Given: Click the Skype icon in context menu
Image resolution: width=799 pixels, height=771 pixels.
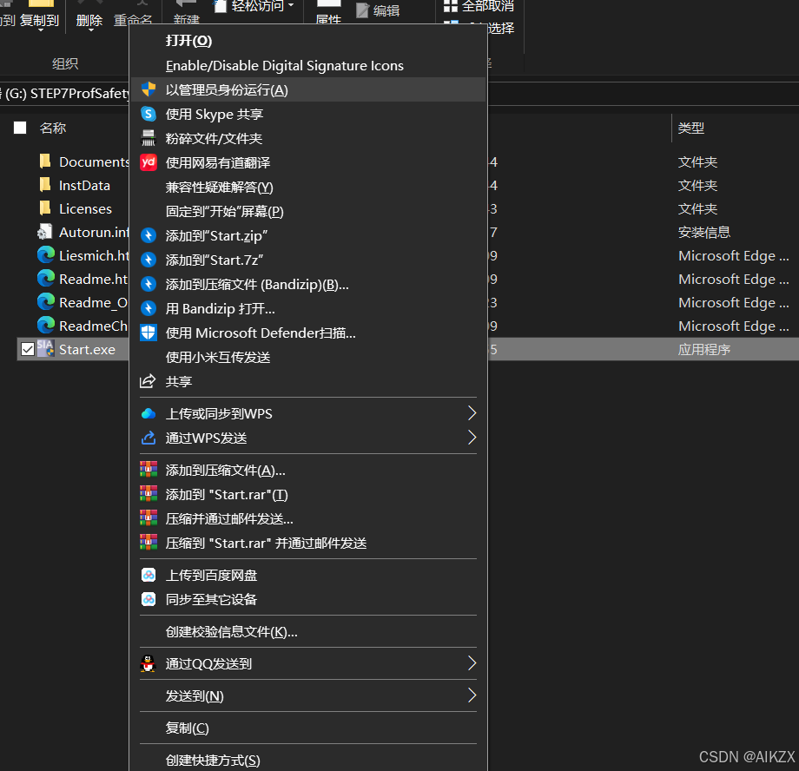Looking at the screenshot, I should (149, 114).
